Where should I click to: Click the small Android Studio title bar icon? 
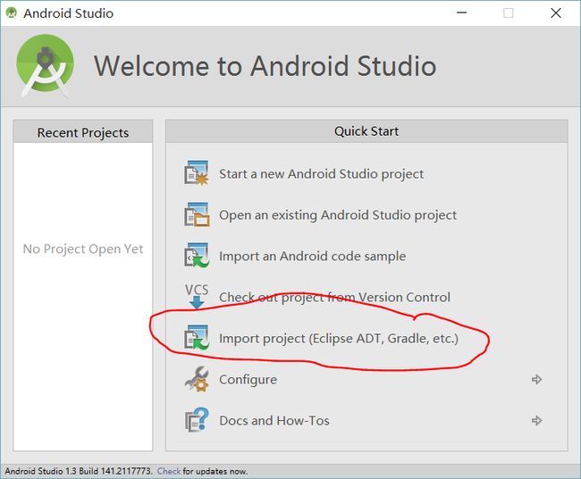[12, 13]
